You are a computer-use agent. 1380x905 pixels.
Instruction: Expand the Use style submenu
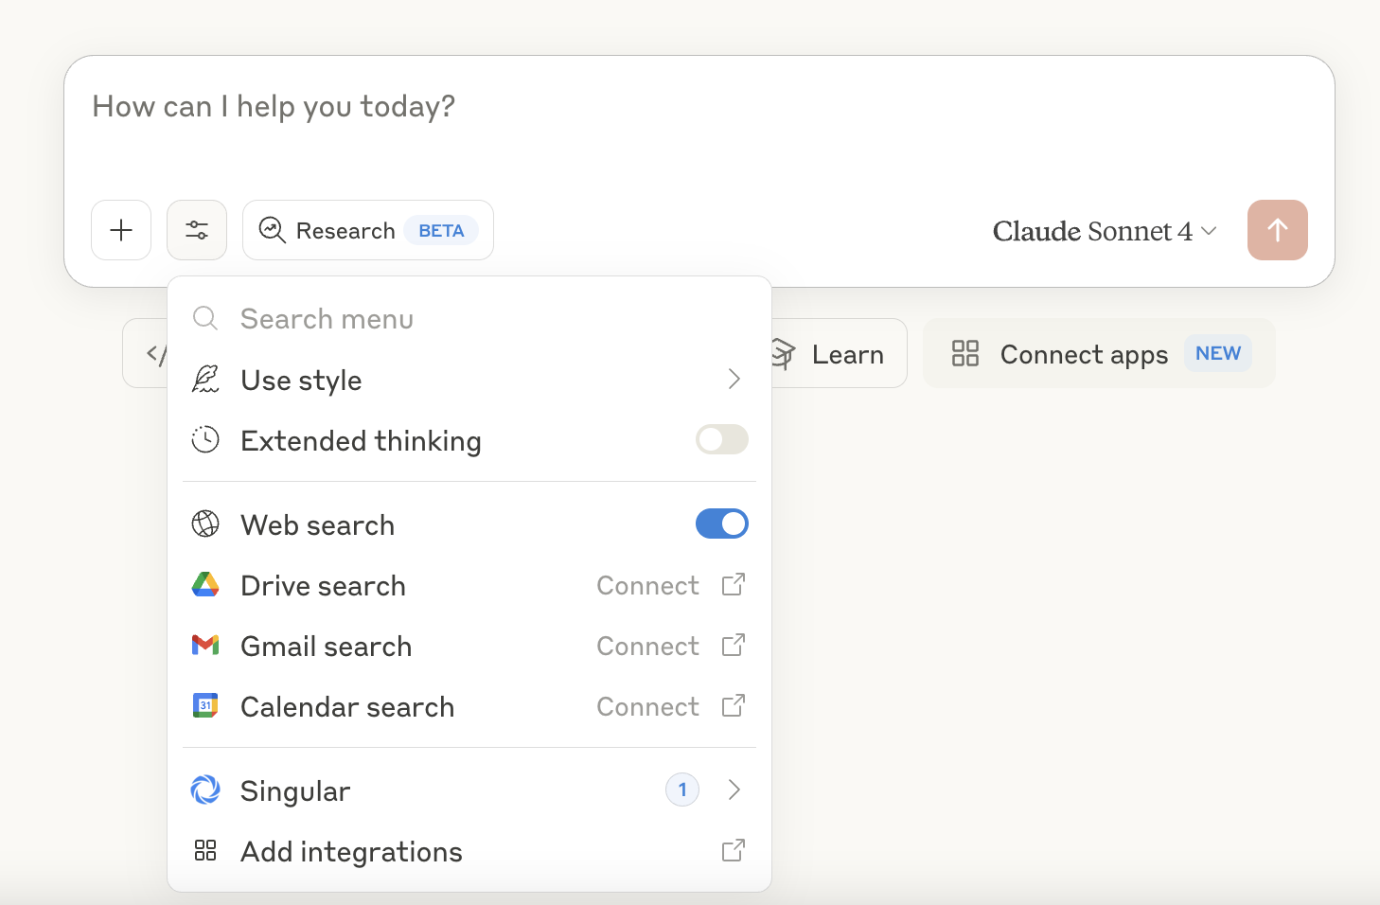[734, 380]
